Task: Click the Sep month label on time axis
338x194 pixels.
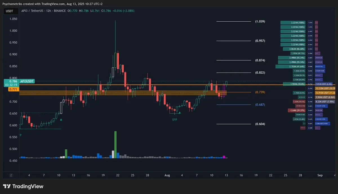Action: [x=320, y=175]
